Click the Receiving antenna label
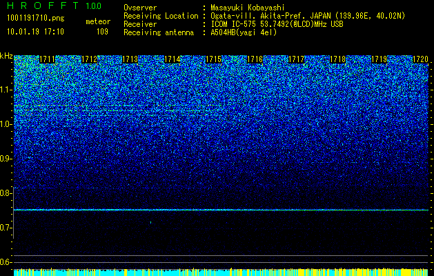This screenshot has width=434, height=276. click(159, 32)
